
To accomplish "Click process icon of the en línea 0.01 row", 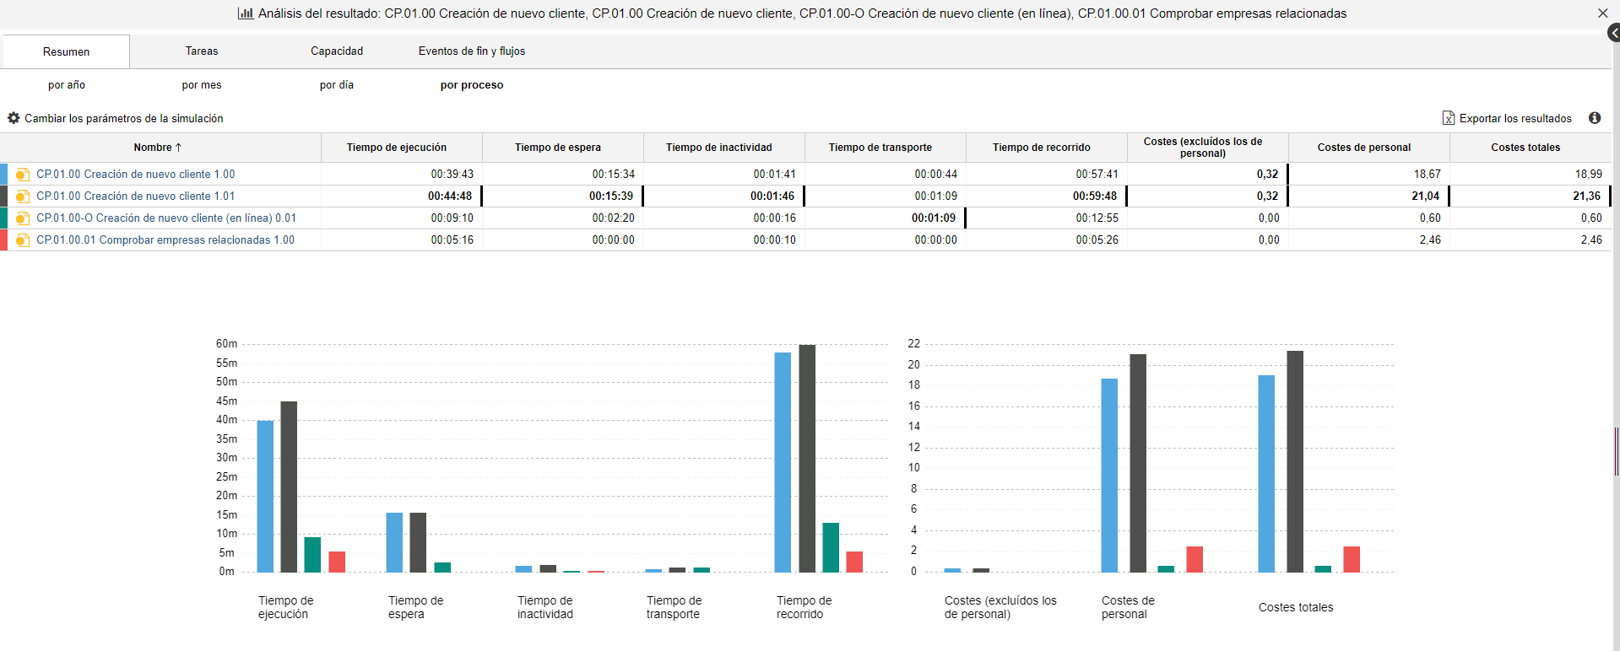I will (x=23, y=218).
